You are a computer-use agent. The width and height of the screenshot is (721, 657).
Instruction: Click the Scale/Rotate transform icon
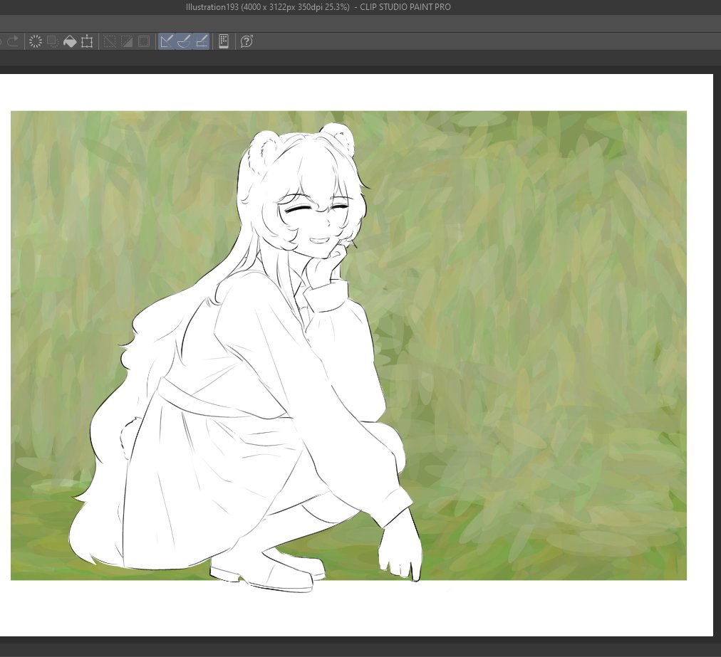[x=87, y=41]
